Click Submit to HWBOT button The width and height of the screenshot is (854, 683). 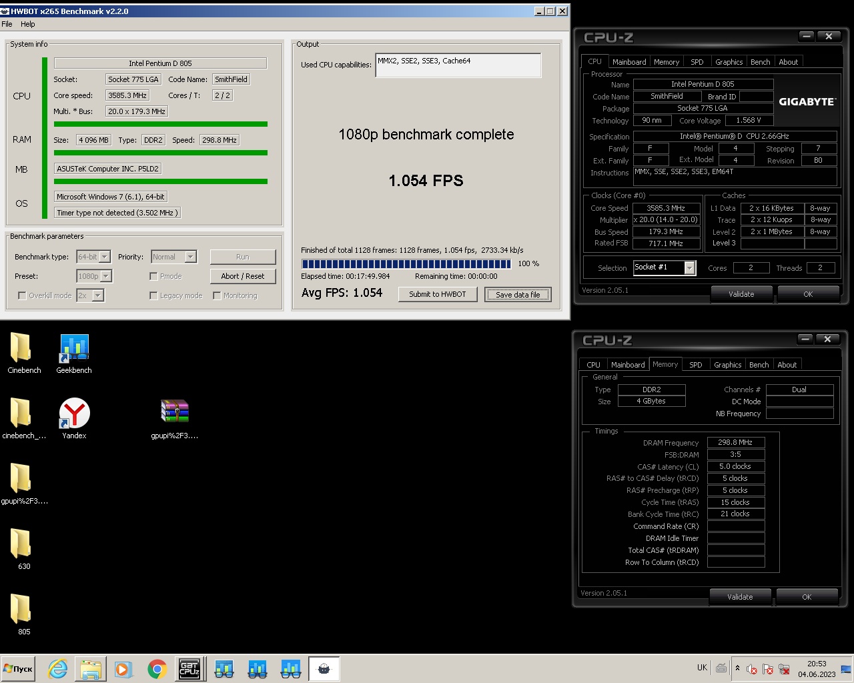(438, 294)
